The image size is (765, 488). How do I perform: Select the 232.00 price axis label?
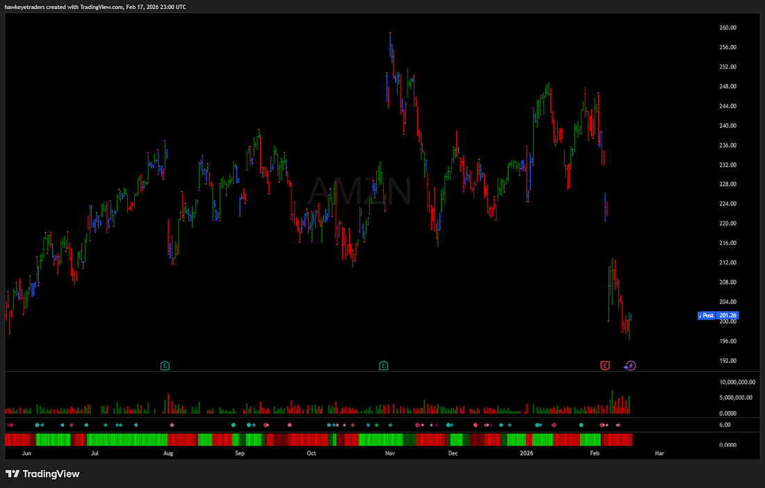(x=727, y=165)
